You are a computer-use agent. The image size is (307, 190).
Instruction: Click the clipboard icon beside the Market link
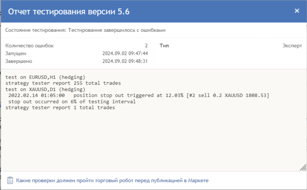10,180
